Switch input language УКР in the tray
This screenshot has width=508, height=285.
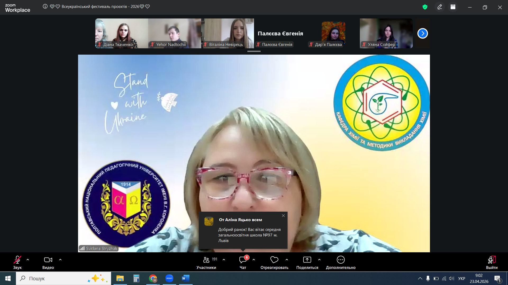[461, 278]
